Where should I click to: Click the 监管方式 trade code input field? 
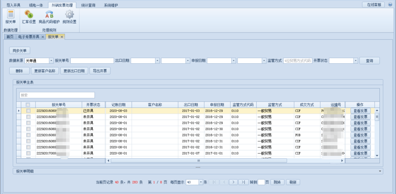(297, 61)
